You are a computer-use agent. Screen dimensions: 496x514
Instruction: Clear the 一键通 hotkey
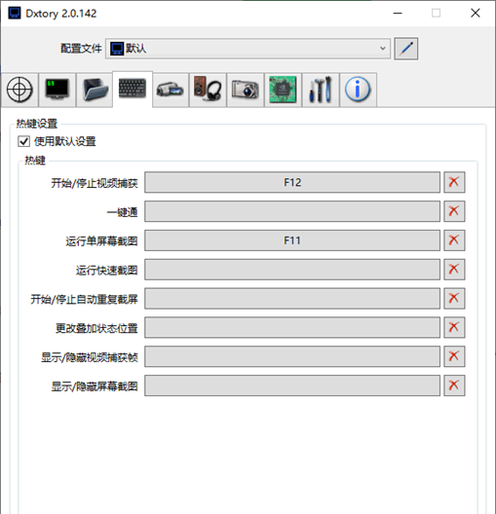point(454,211)
